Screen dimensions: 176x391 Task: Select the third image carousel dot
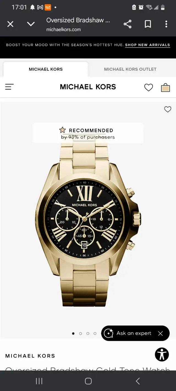[88, 333]
